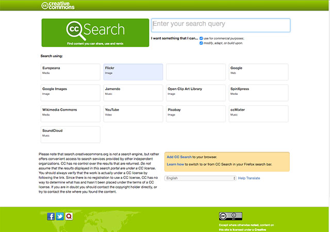Toggle 'modify, adapt, or build upon' checkbox
The height and width of the screenshot is (232, 330).
(x=201, y=43)
